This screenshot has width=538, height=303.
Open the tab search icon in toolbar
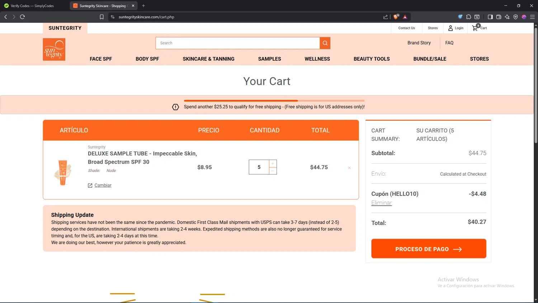click(x=477, y=17)
